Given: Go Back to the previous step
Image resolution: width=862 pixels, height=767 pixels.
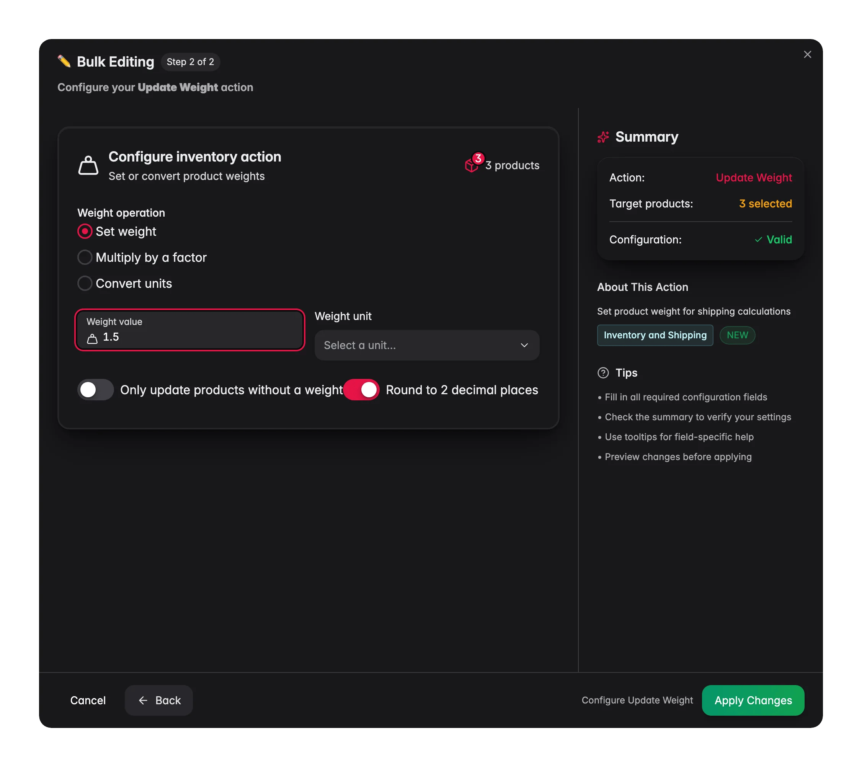Looking at the screenshot, I should click(159, 700).
